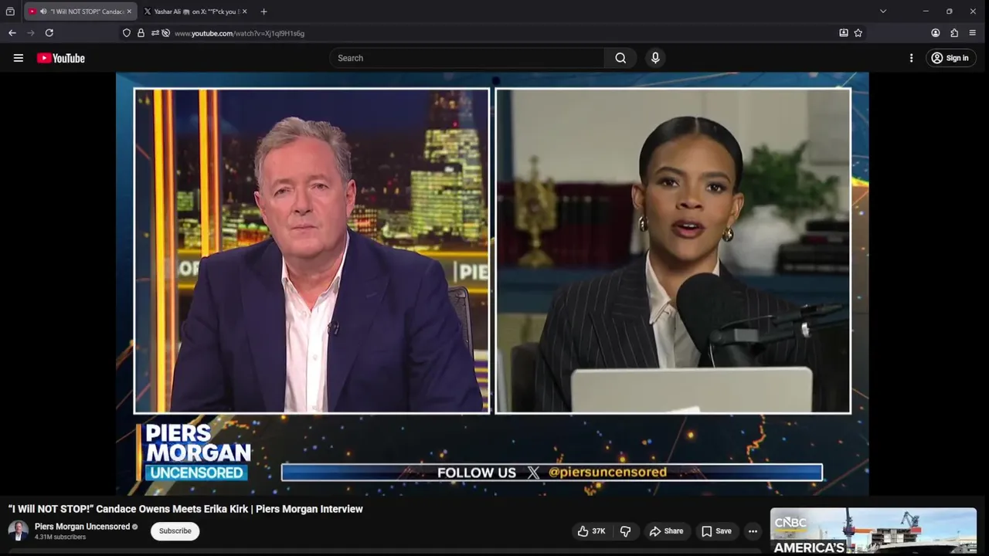Click the crossed-out eye icon in address bar
Viewport: 989px width, 556px height.
coord(165,33)
